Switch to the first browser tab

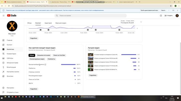14,2
